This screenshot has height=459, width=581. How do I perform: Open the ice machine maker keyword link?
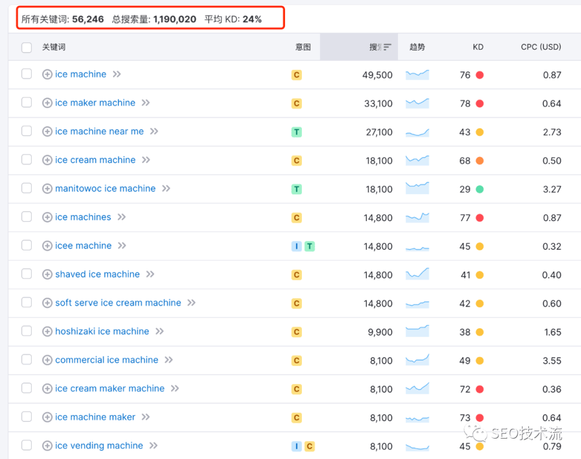pos(95,417)
